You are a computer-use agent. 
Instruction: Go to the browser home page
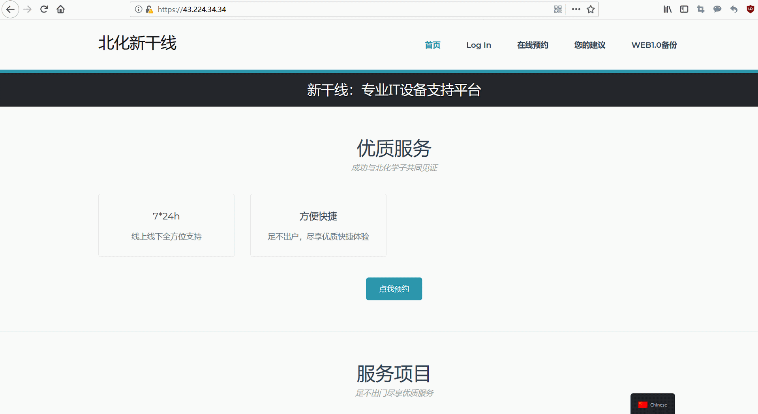[60, 9]
